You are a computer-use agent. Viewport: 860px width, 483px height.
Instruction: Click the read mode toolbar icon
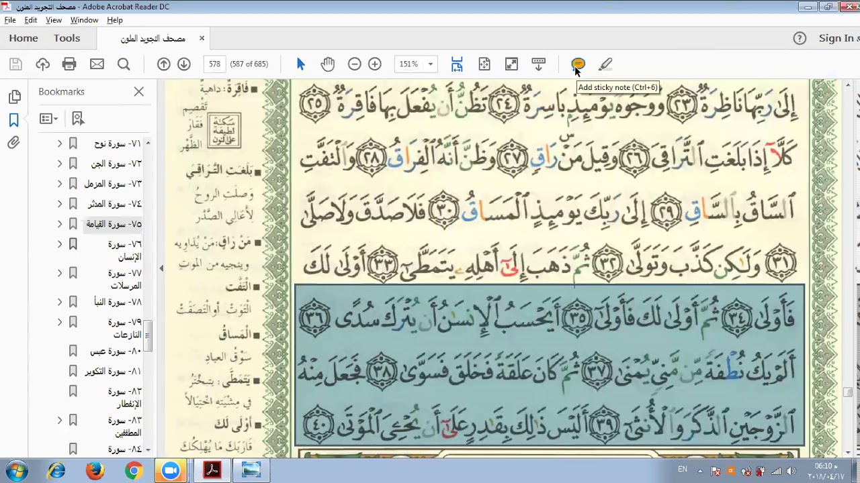pos(538,64)
